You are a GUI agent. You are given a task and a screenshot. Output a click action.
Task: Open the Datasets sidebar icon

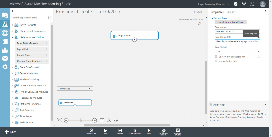[5, 50]
